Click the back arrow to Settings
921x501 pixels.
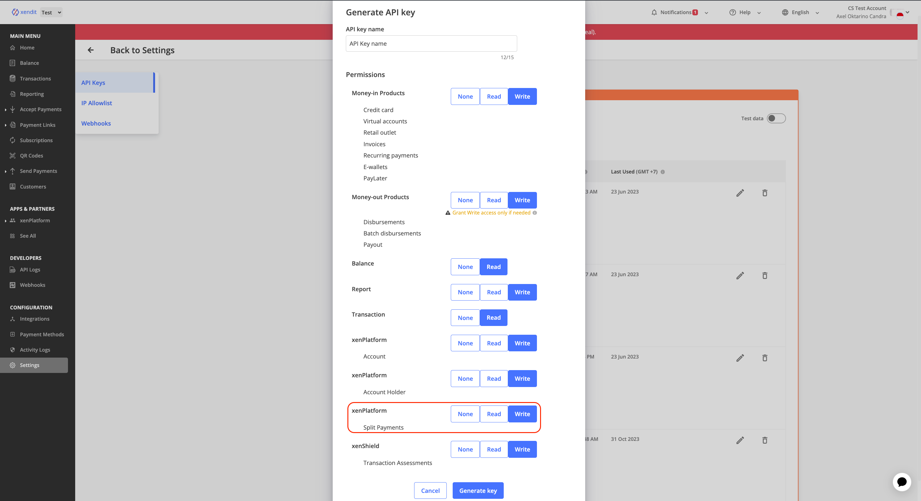(x=91, y=50)
